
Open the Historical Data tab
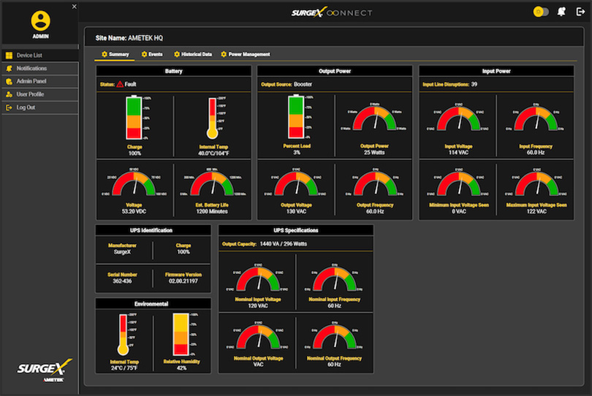coord(193,54)
